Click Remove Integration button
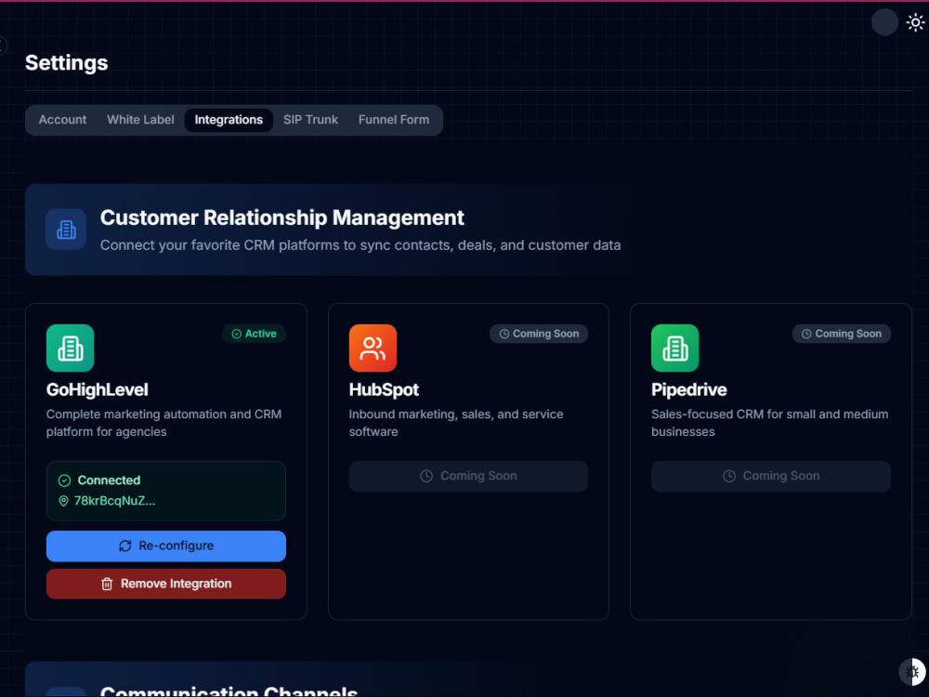This screenshot has height=697, width=929. coord(166,584)
